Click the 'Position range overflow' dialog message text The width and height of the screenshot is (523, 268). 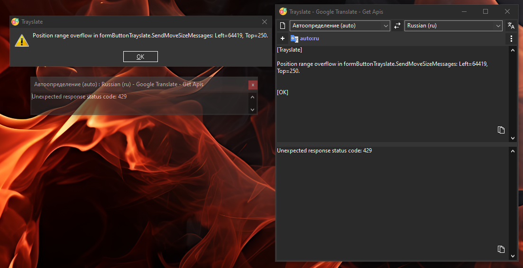[150, 36]
